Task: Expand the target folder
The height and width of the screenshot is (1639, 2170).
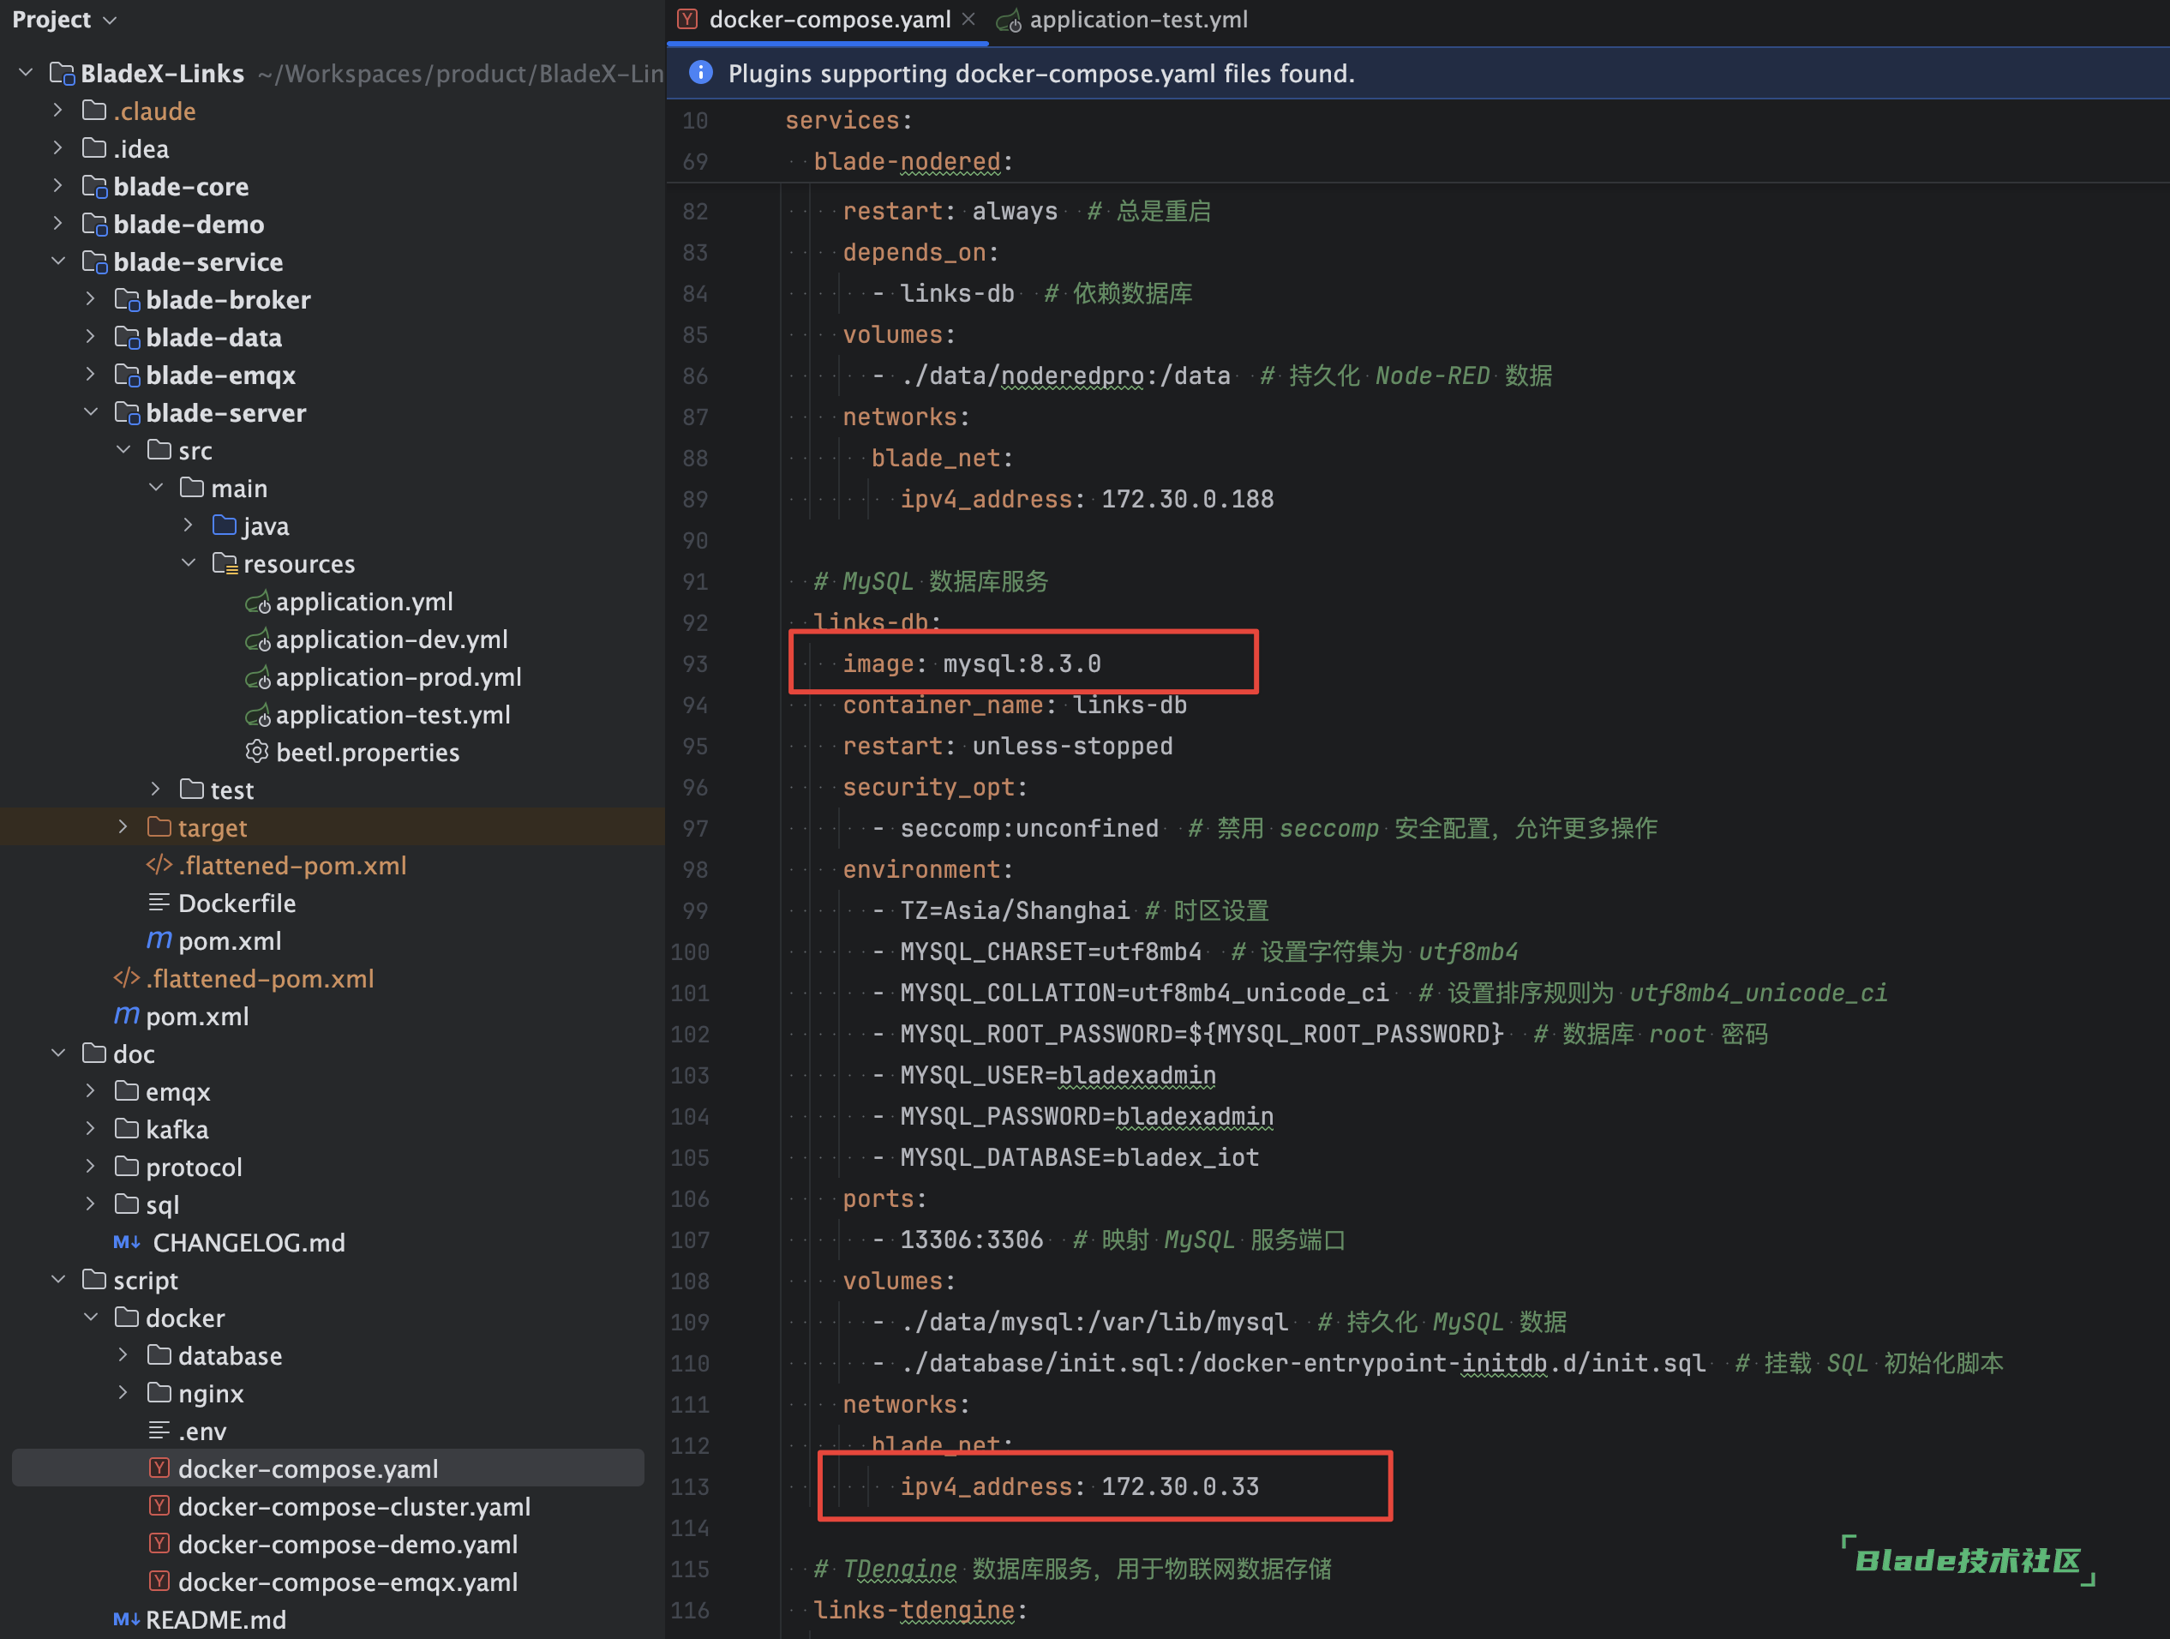Action: coord(123,827)
